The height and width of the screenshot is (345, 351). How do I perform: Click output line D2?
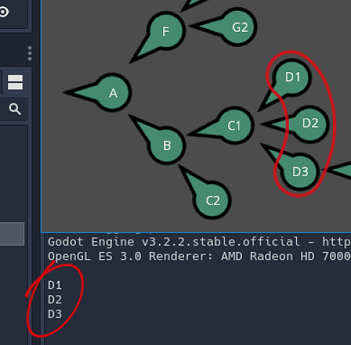click(55, 300)
